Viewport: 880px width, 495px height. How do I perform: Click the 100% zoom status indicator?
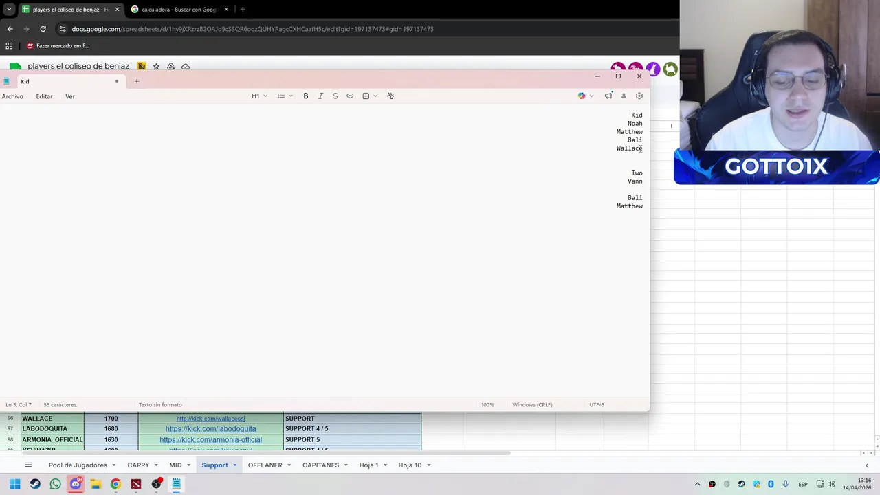[x=487, y=405]
